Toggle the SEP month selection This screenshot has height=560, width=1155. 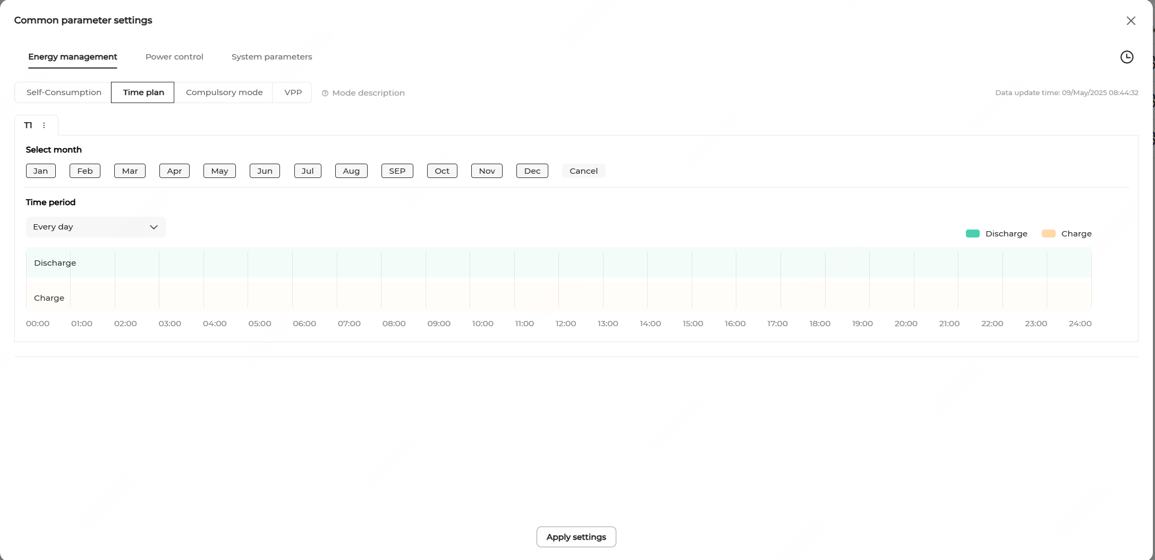click(397, 171)
